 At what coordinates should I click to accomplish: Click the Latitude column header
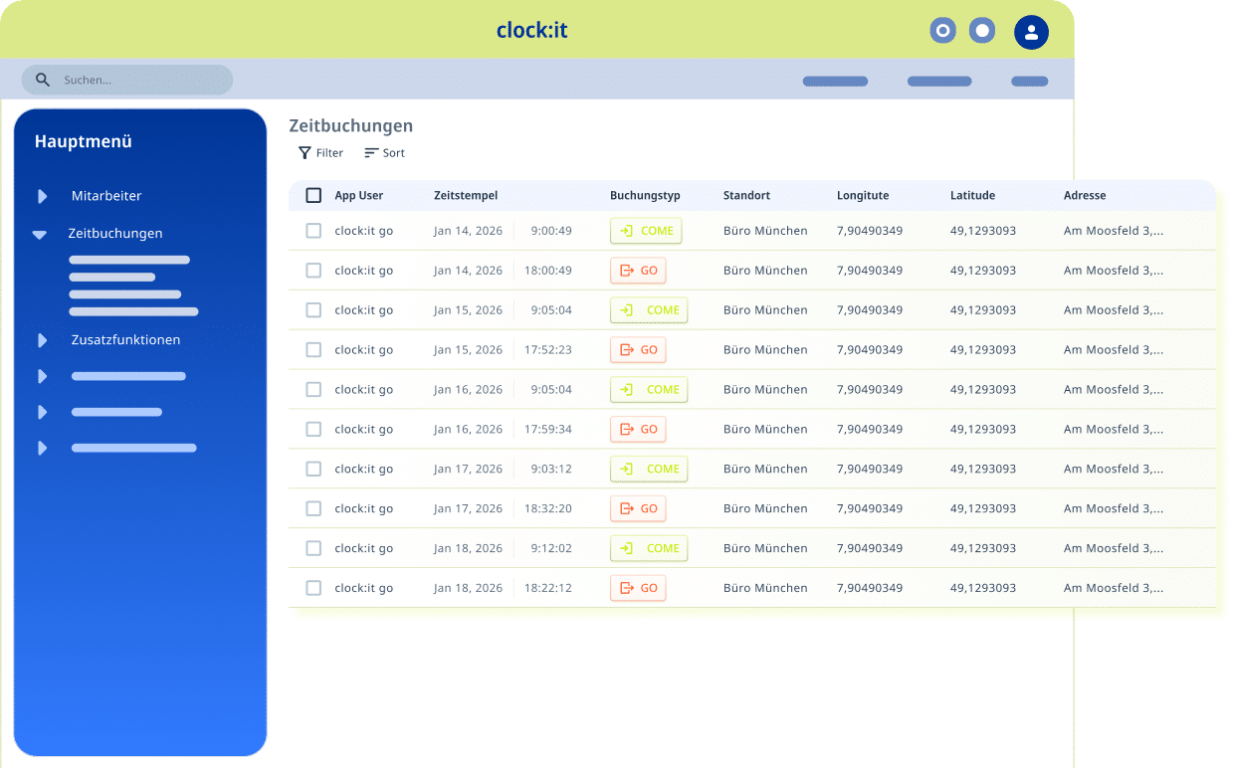point(972,196)
